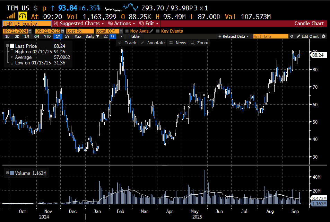Click the Edit Chart button

[308, 36]
